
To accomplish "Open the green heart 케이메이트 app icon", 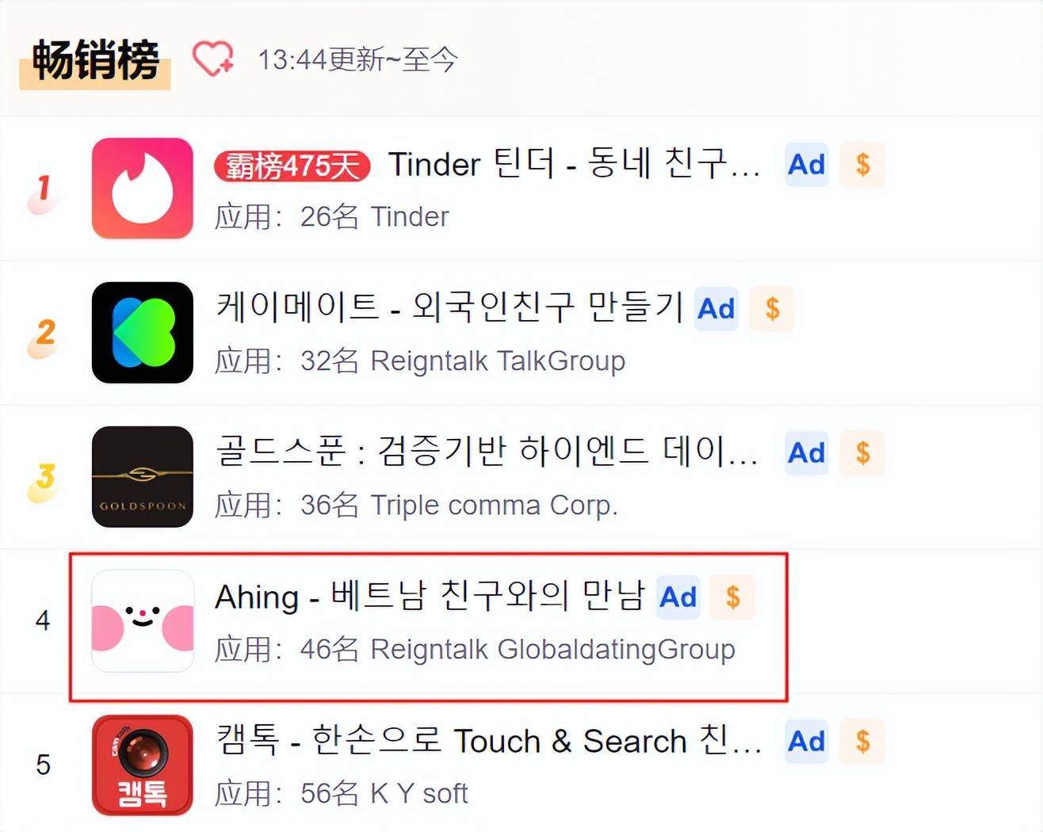I will (x=143, y=333).
